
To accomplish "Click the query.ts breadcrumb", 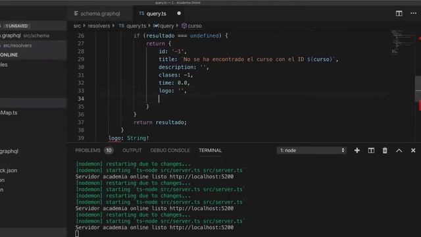I will 136,26.
